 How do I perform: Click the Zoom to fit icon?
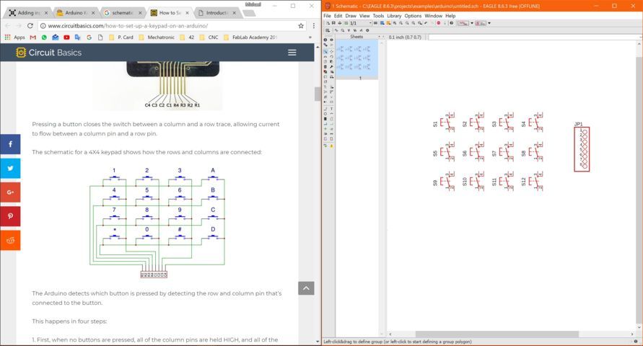[395, 23]
